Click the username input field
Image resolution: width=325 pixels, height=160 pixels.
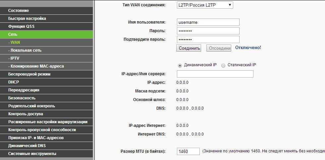click(208, 23)
